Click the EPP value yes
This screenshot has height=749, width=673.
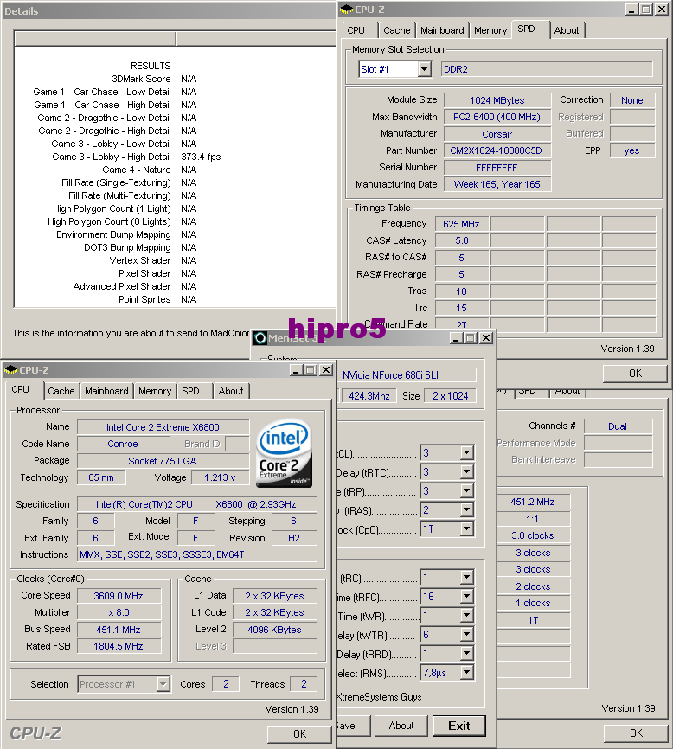point(631,150)
